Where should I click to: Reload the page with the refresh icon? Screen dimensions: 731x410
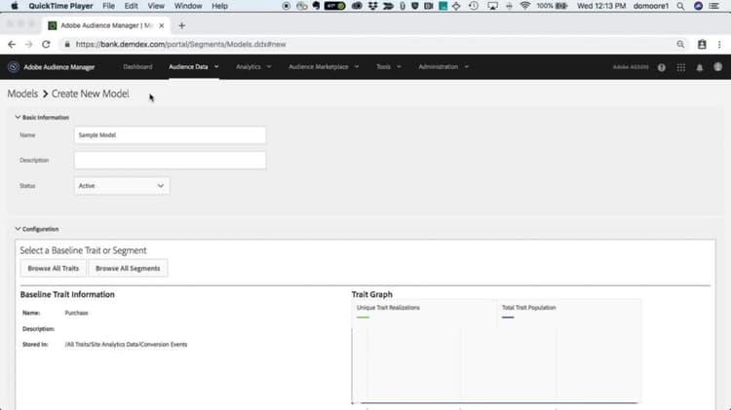pos(46,44)
